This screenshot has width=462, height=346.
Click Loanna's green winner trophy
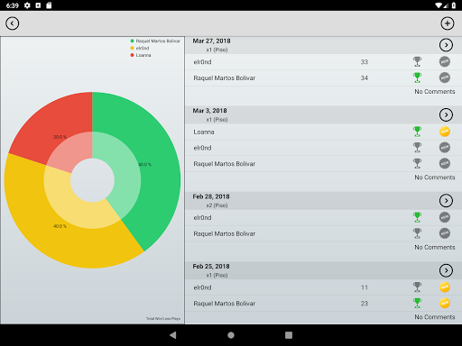[417, 132]
